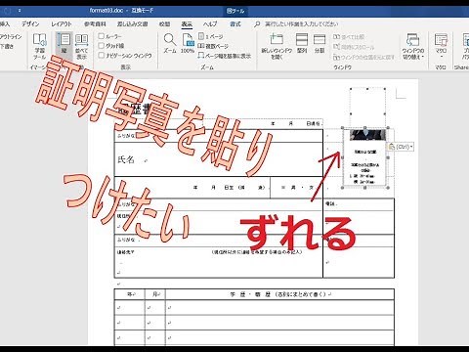Viewport: 469px width, 352px height.
Task: Click the 連絡先 contact address cell
Action: [218, 262]
